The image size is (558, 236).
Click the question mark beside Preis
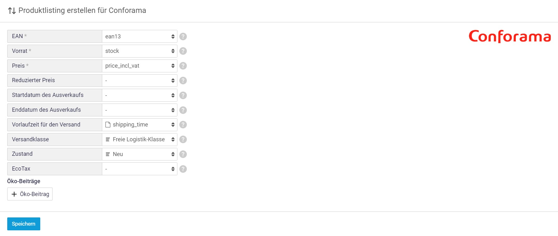point(183,66)
